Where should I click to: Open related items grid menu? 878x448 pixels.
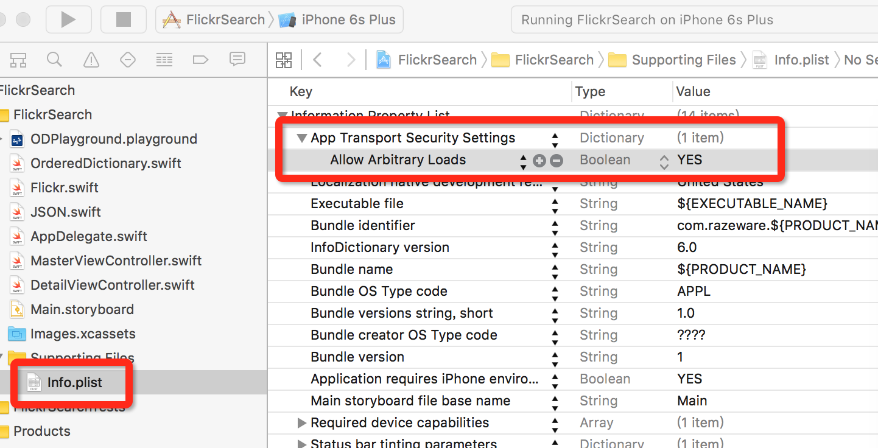click(x=284, y=60)
